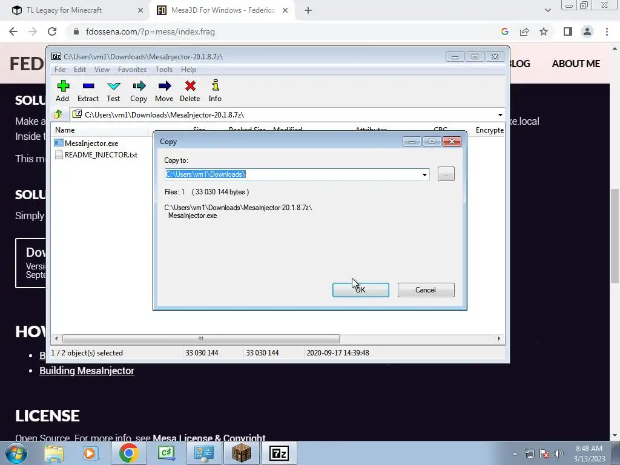Image resolution: width=620 pixels, height=465 pixels.
Task: Open the Windows Start menu
Action: pyautogui.click(x=15, y=453)
